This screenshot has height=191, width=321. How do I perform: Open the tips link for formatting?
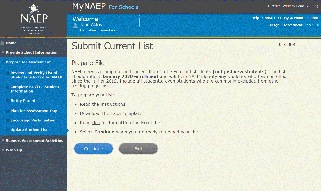(x=96, y=123)
